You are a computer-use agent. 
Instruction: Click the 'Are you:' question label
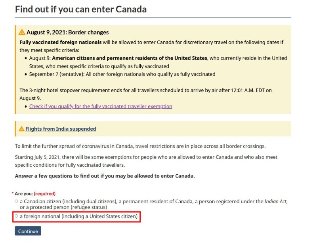24,194
